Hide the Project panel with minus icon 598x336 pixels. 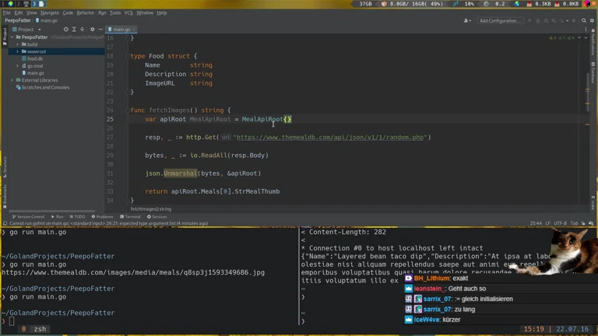(100, 30)
